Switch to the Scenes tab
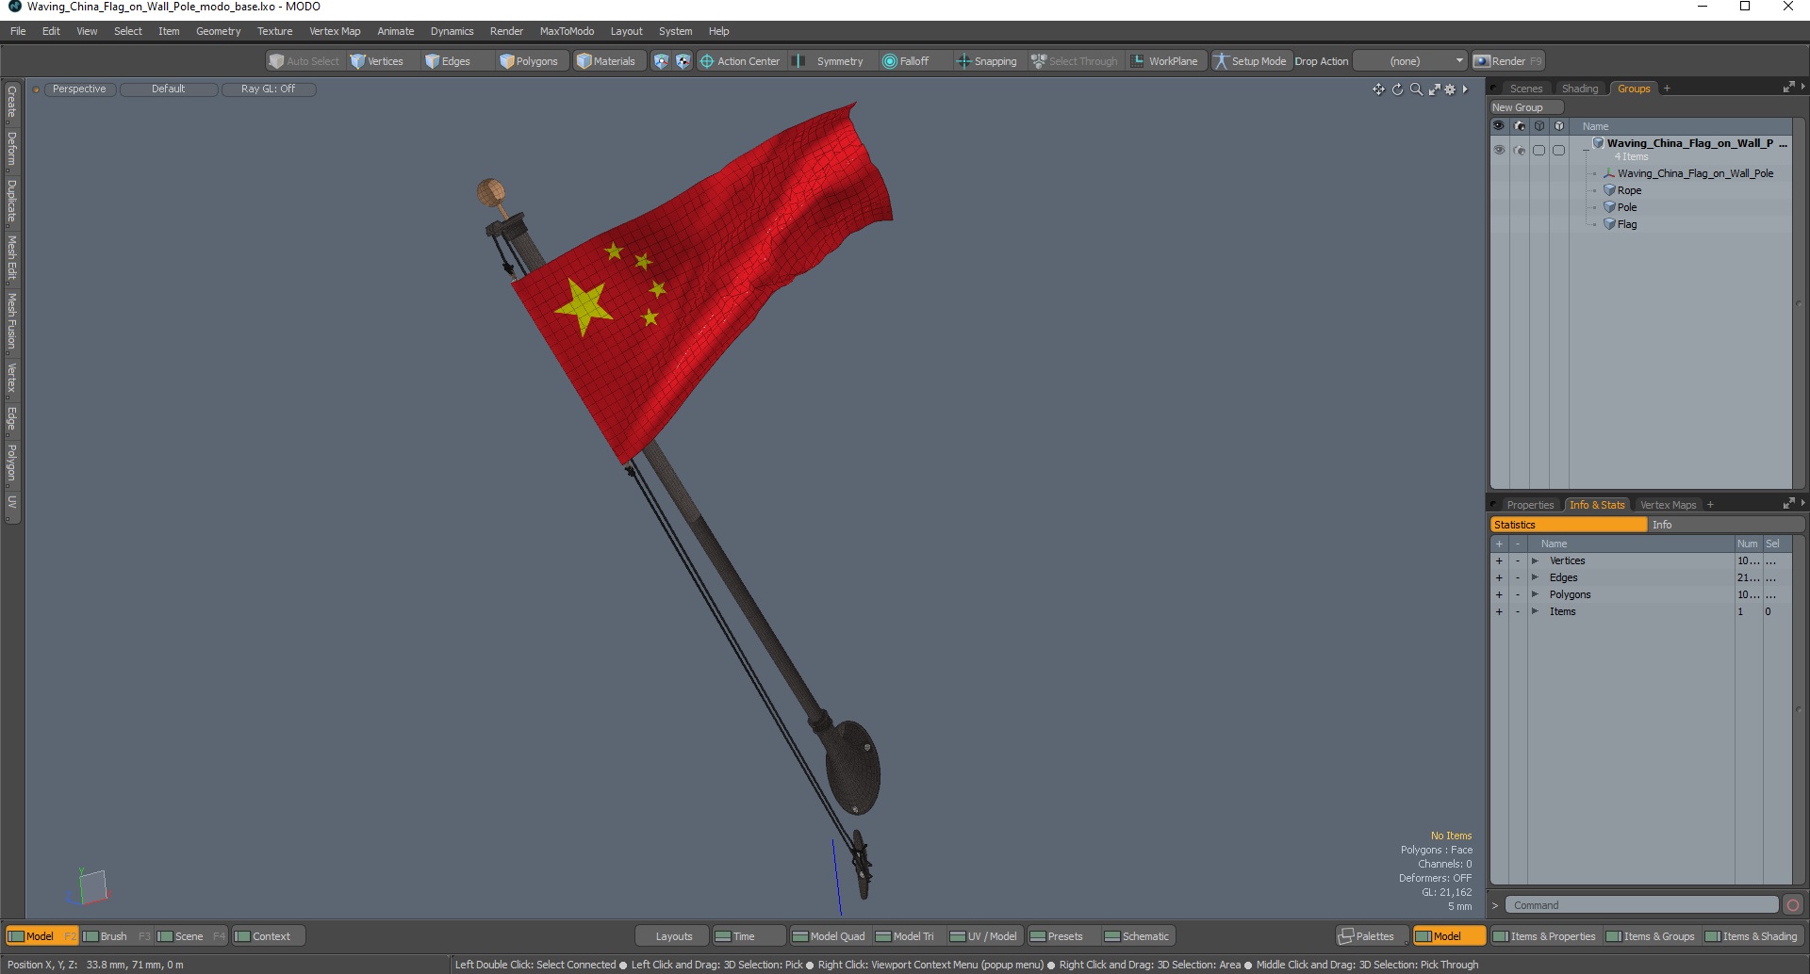 (x=1525, y=89)
